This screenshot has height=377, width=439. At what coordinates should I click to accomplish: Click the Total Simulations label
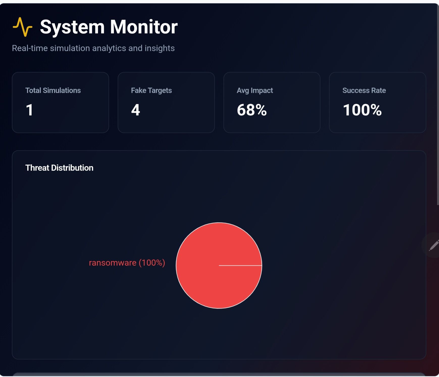(x=53, y=90)
